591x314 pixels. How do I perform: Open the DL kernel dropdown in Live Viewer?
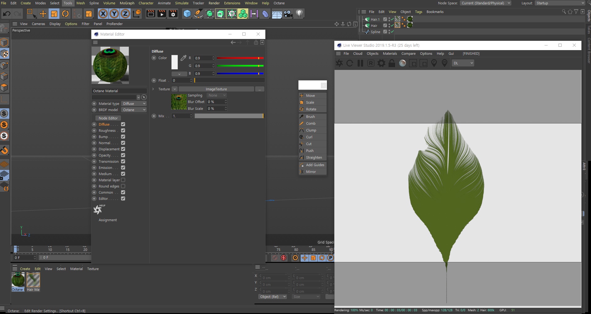[x=463, y=63]
